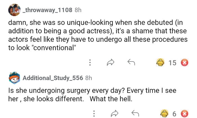This screenshot has height=118, width=197.
Task: Click the 8h timestamp beside _throwaway_1108
Action: coord(78,10)
